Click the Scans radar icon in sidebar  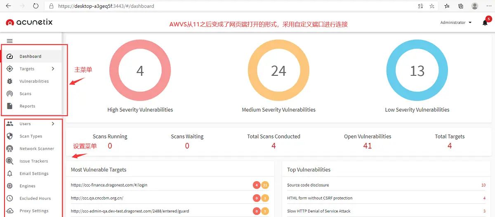click(x=10, y=93)
